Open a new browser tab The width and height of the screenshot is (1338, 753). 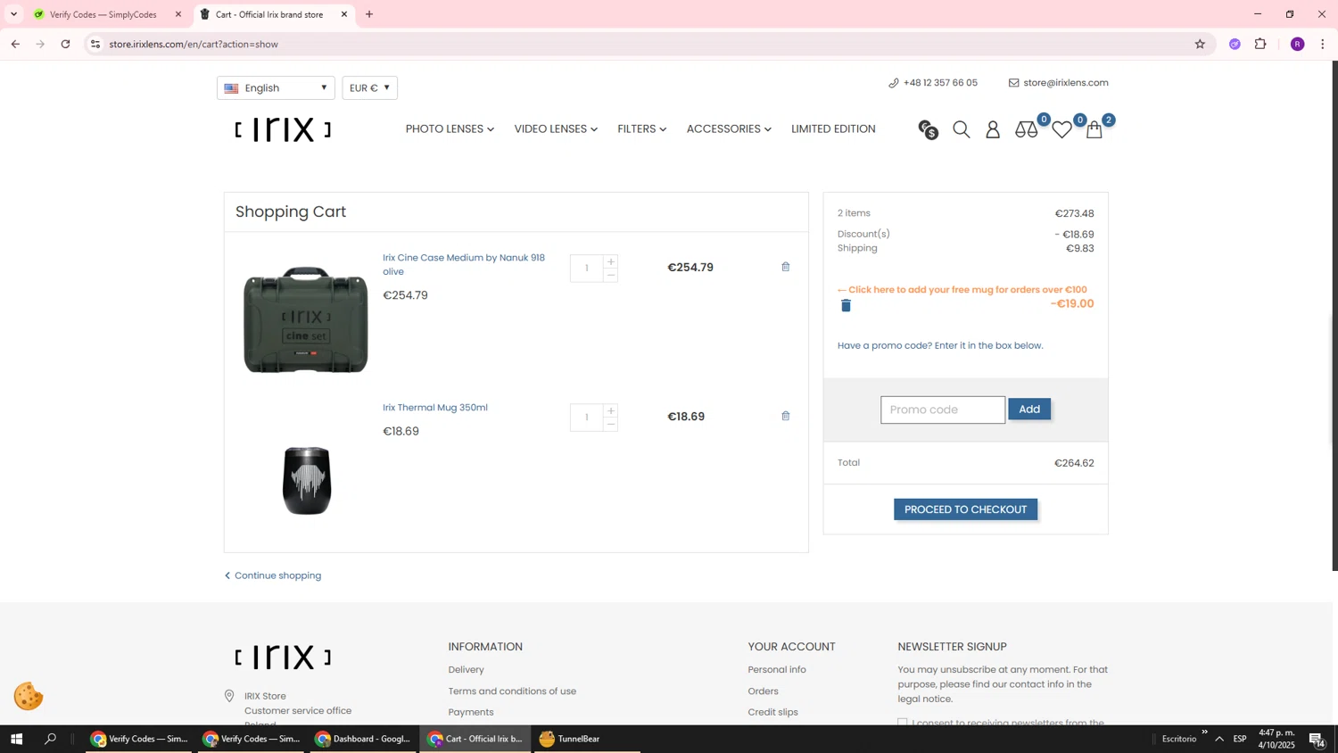(x=369, y=14)
